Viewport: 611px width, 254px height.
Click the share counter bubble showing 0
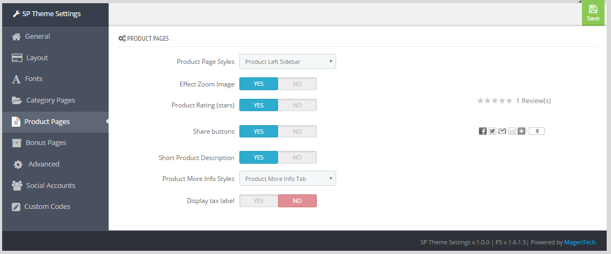(x=537, y=131)
